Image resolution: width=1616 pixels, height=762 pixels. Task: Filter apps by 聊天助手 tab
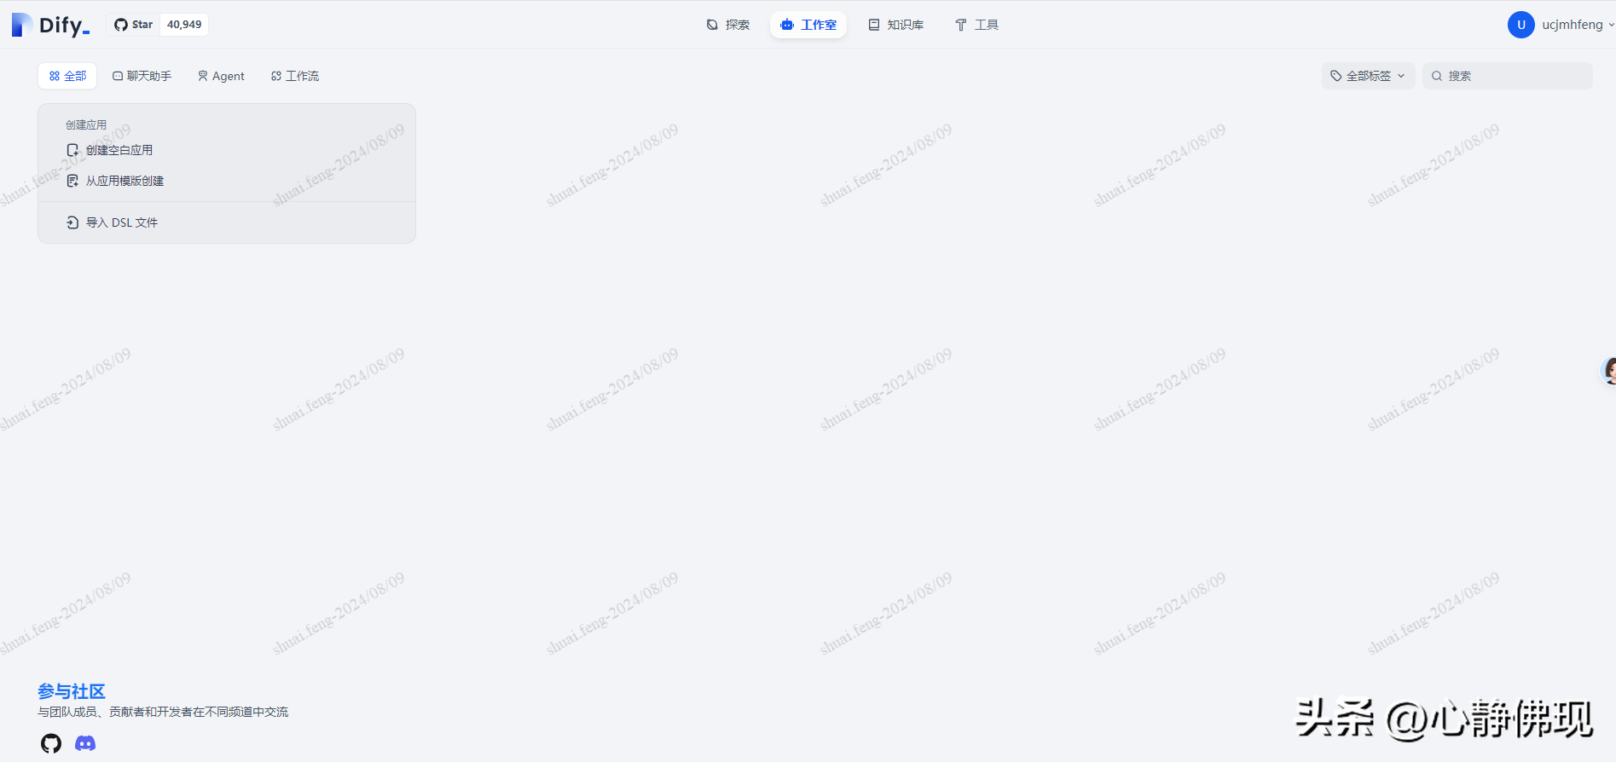pyautogui.click(x=142, y=76)
